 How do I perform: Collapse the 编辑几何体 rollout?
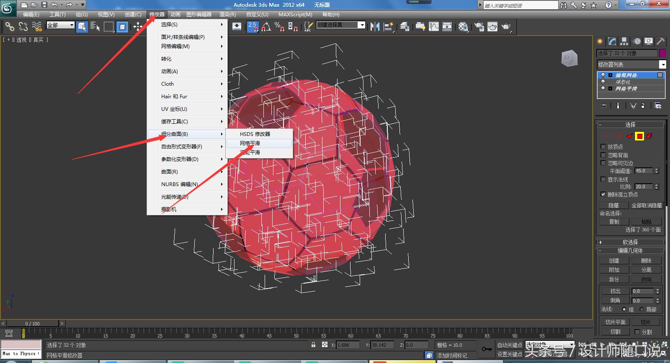point(630,251)
